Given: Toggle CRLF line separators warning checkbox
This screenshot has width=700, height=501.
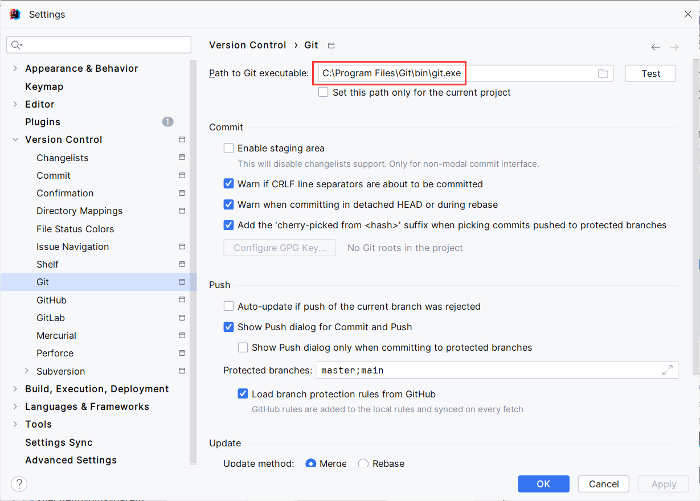Looking at the screenshot, I should point(228,184).
